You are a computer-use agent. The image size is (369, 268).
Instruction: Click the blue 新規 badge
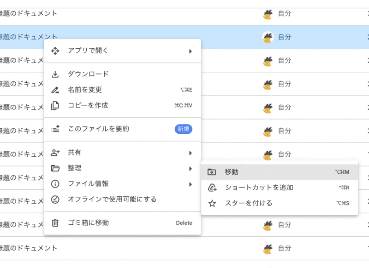point(183,129)
